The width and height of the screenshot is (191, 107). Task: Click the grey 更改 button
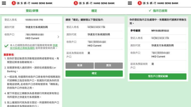pos(109,66)
